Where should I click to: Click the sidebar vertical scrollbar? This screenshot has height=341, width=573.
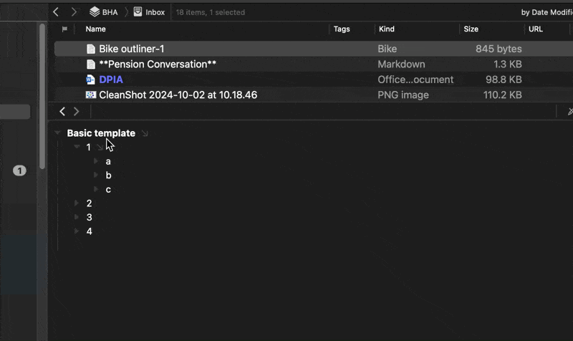click(x=42, y=97)
